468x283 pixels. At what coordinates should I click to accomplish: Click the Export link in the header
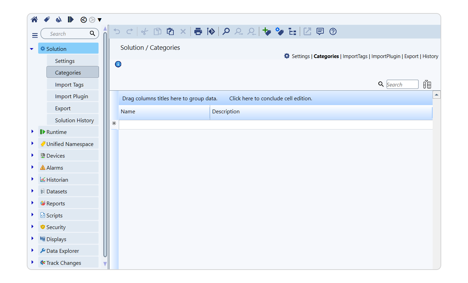(x=411, y=56)
